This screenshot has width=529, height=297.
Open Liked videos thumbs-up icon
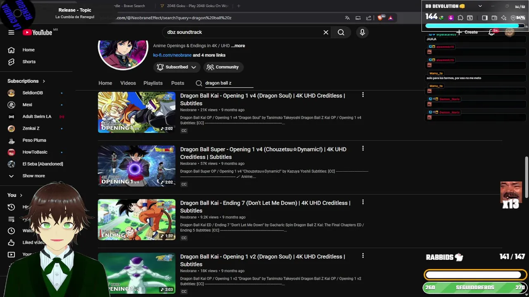coord(11,243)
